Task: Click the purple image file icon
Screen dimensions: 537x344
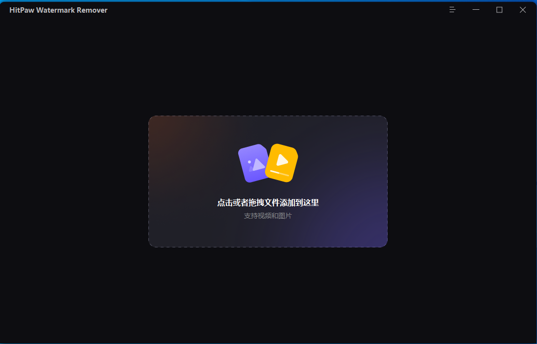Action: (253, 163)
